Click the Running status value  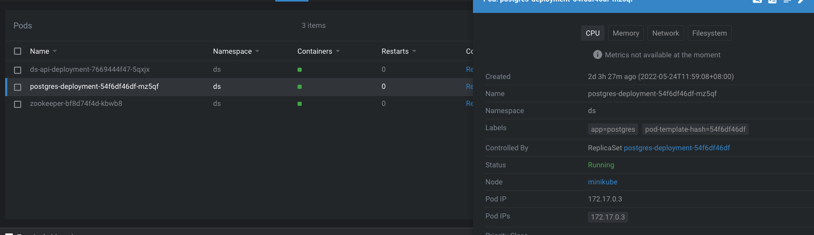point(601,165)
